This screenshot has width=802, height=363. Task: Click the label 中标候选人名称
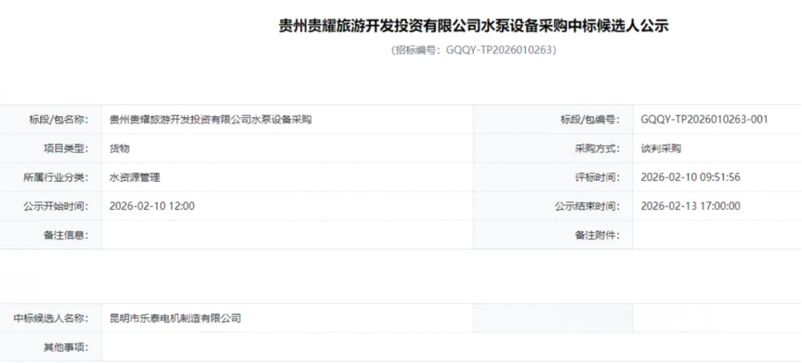[51, 318]
